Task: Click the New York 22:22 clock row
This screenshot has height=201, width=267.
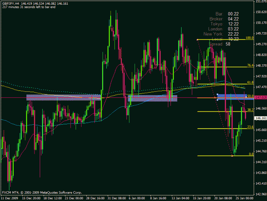Action: tap(221, 34)
